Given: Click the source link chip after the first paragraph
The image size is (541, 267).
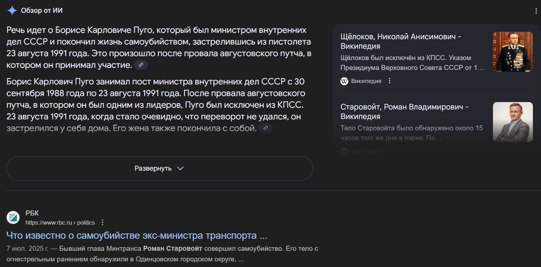Looking at the screenshot, I should [141, 65].
